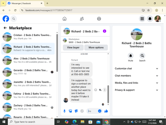
Task: Click the message text input field
Action: (92, 111)
